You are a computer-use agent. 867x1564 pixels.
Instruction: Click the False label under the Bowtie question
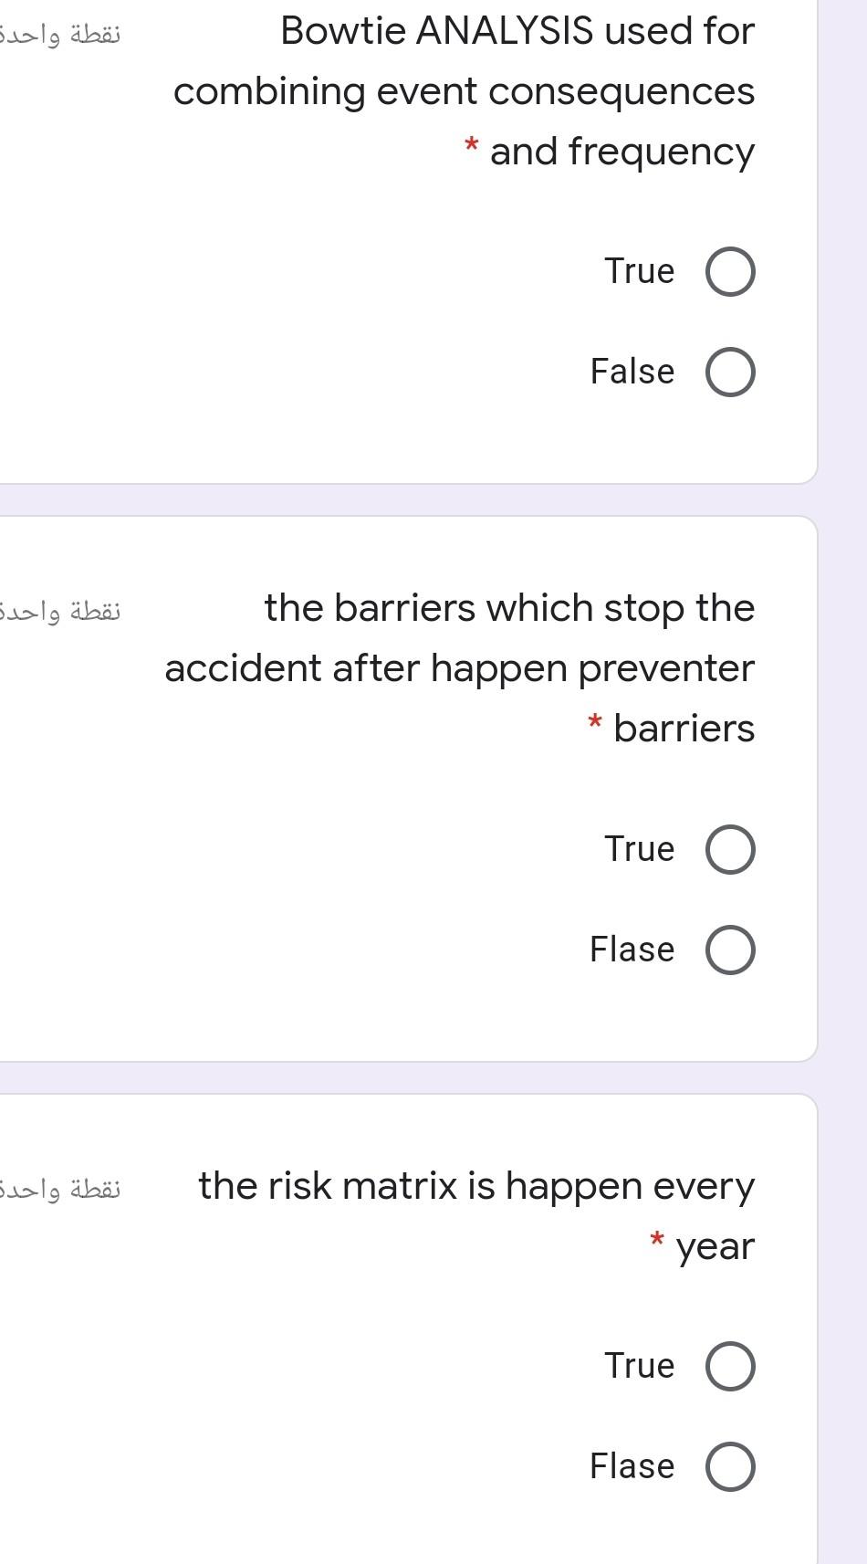coord(632,372)
